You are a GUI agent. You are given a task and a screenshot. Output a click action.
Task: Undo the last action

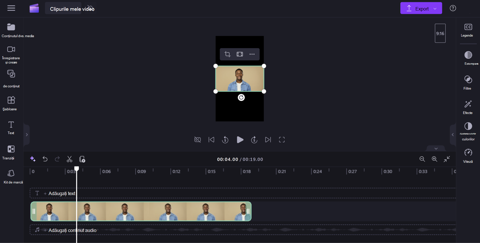click(x=45, y=159)
